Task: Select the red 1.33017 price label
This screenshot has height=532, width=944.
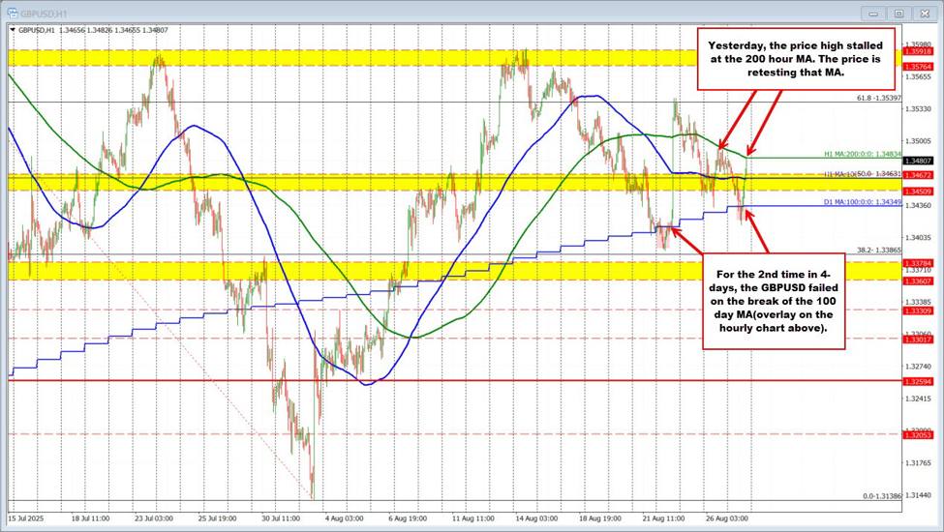Action: click(x=918, y=340)
